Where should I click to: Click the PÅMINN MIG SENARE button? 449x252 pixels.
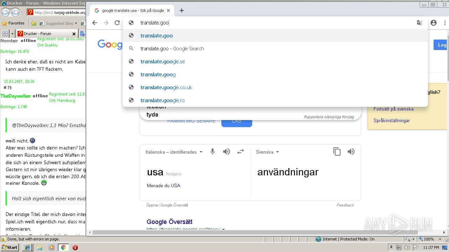[x=191, y=121]
